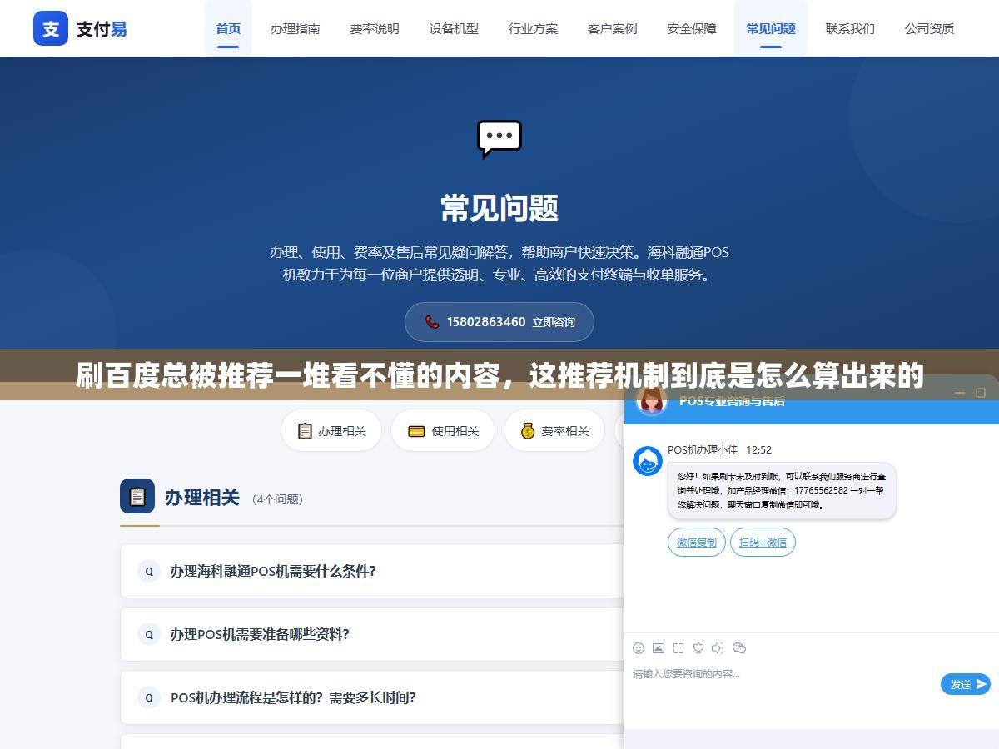Click the image upload icon in chat

(659, 648)
